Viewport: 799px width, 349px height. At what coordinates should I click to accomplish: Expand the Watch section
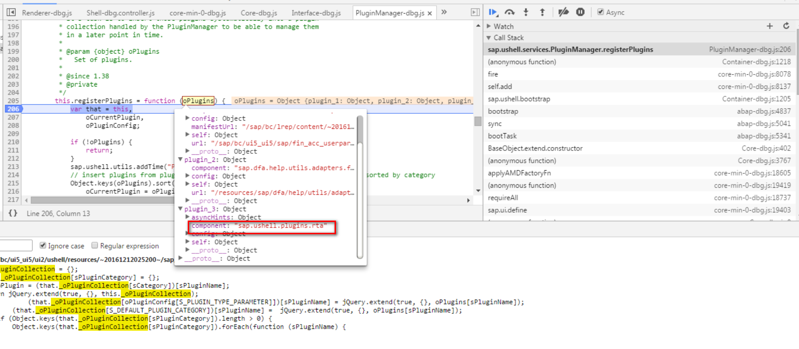click(x=489, y=26)
